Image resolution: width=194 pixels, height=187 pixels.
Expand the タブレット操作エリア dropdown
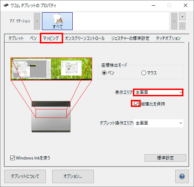click(159, 123)
